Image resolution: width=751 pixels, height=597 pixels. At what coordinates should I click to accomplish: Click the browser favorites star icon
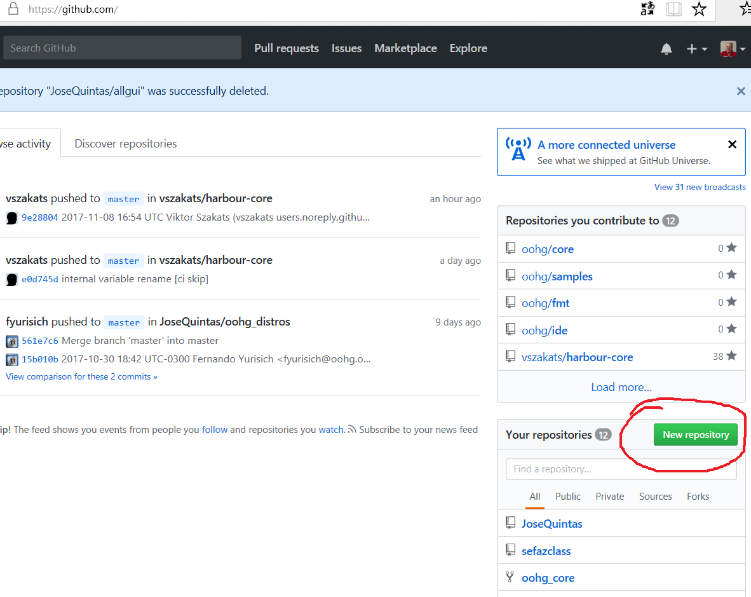point(699,9)
